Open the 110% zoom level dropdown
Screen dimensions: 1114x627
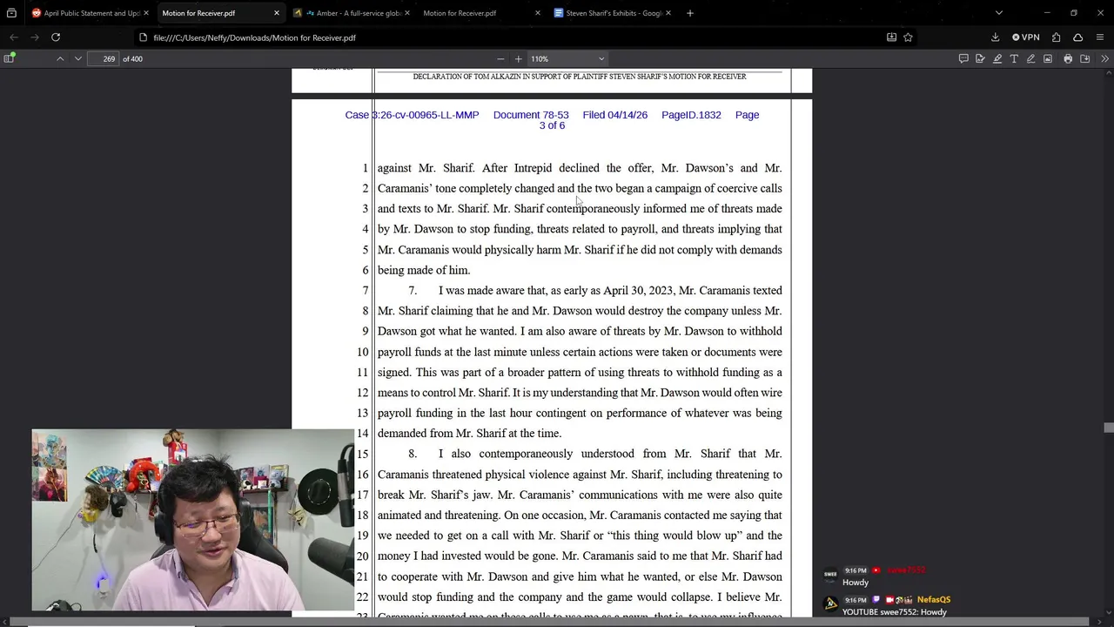pyautogui.click(x=567, y=58)
